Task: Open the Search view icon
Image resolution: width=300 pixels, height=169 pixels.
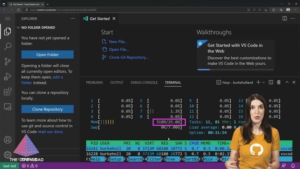Action: pos(7,46)
